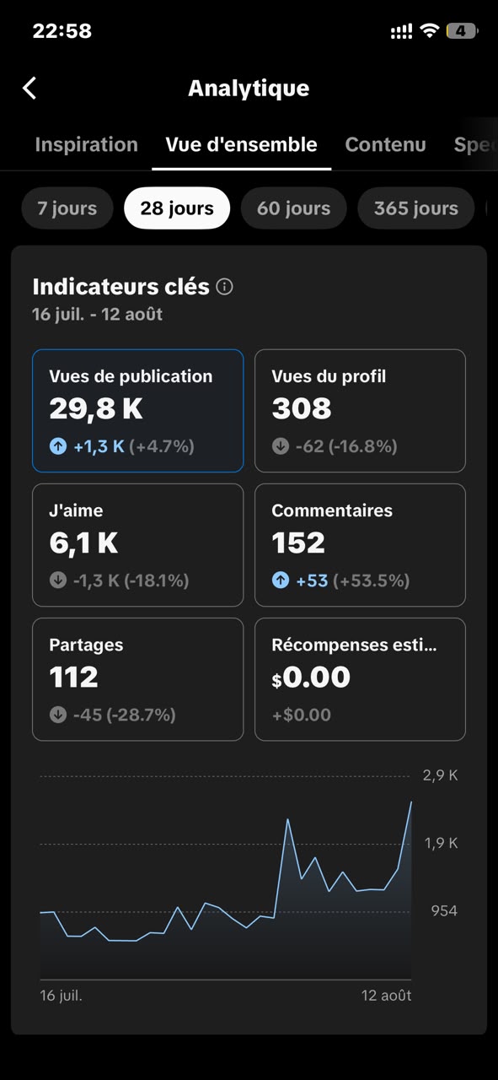Tap the down-arrow icon in Vues du profil

point(281,446)
